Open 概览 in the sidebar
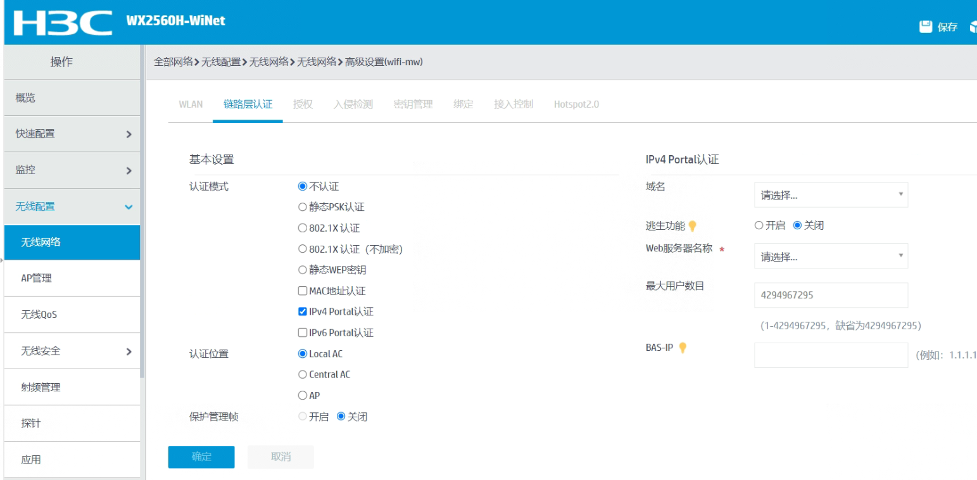977x480 pixels. click(72, 98)
